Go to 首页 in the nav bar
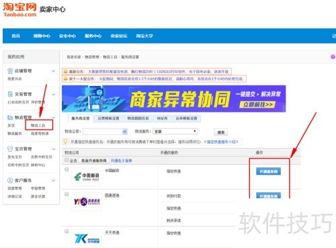Image resolution: width=336 pixels, height=248 pixels. coord(15,36)
